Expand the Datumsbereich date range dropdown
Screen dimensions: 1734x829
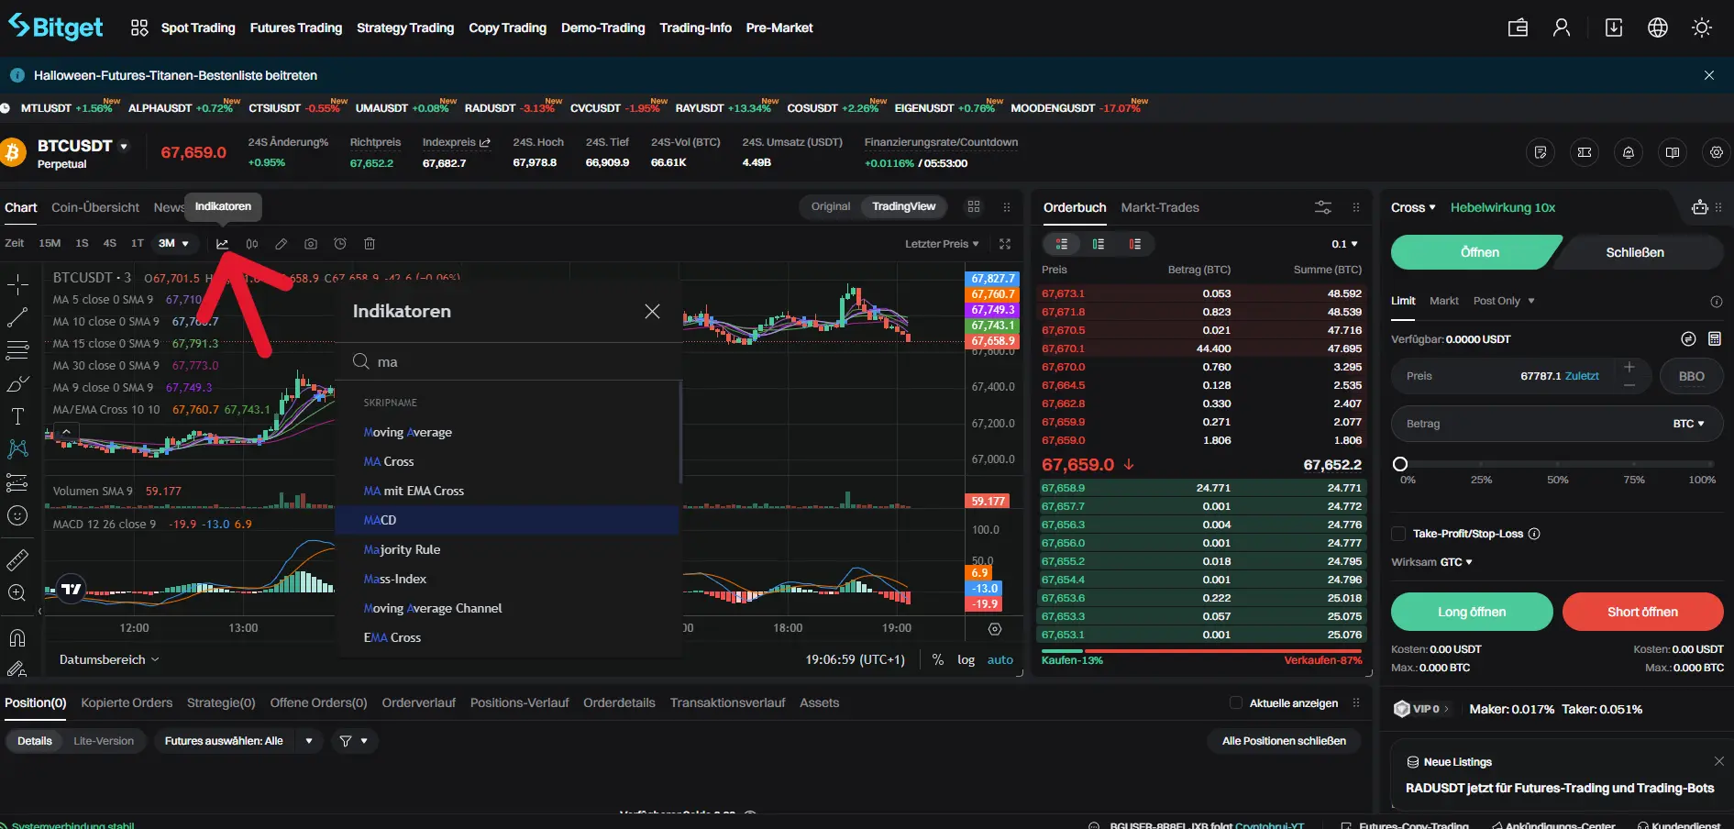tap(109, 660)
